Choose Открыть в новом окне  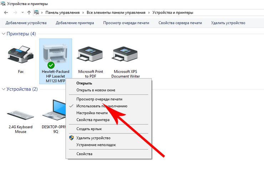[108, 90]
